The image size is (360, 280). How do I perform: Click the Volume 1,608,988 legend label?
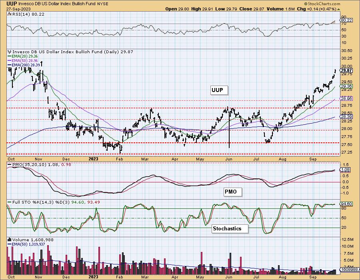tap(33, 240)
